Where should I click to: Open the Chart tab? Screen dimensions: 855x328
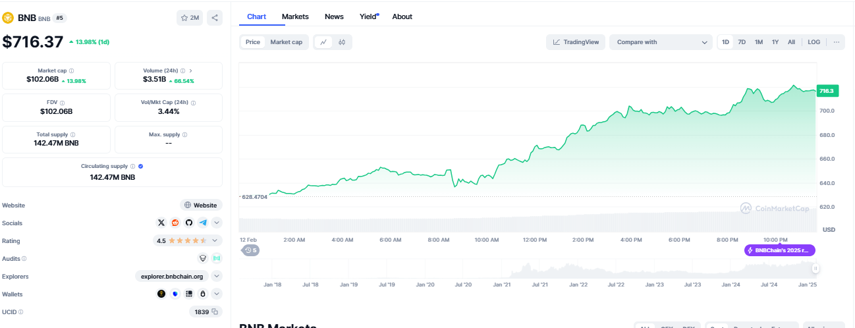pos(256,16)
